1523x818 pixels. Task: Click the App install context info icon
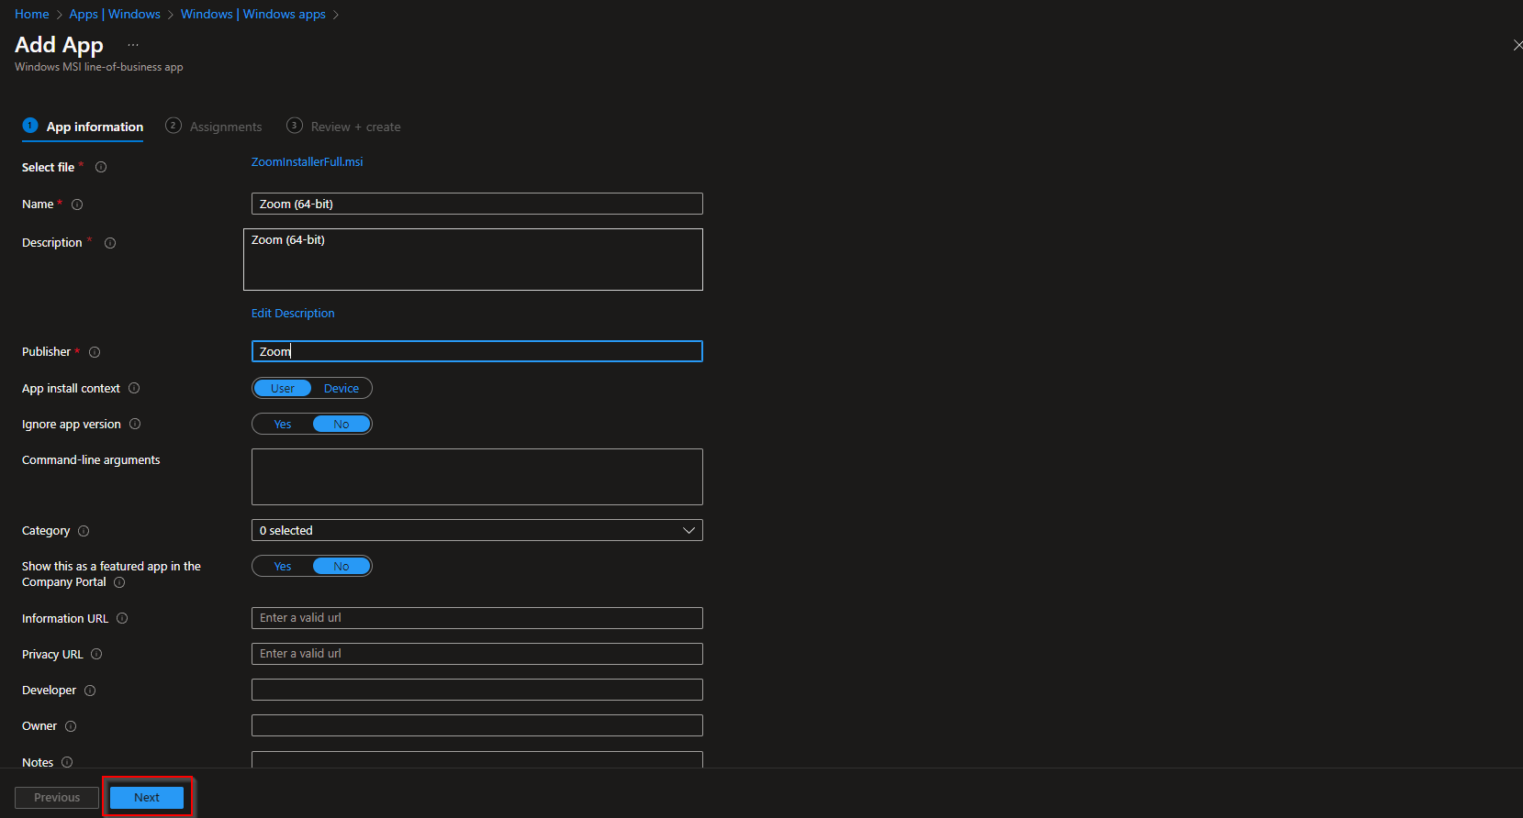pos(134,388)
